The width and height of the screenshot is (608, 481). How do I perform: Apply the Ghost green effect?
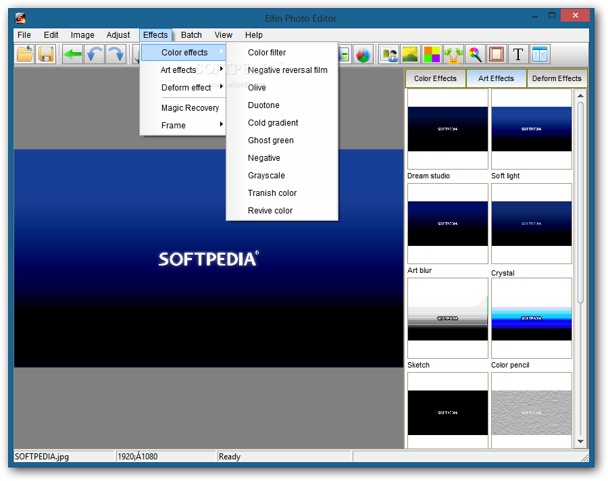[282, 141]
